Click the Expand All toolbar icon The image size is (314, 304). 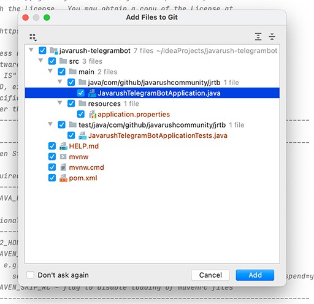point(258,37)
